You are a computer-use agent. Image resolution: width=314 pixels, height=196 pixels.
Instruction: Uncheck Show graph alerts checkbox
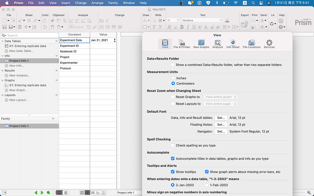[x=207, y=172]
